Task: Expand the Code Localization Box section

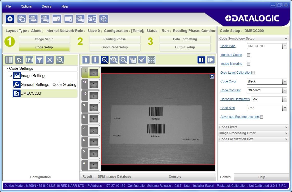Action: [253, 139]
